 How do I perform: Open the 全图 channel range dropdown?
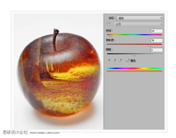coord(138,24)
